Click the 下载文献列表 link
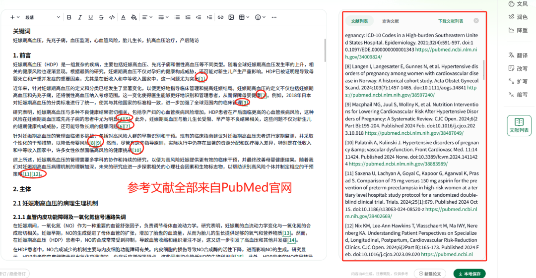This screenshot has width=536, height=278. tap(451, 21)
